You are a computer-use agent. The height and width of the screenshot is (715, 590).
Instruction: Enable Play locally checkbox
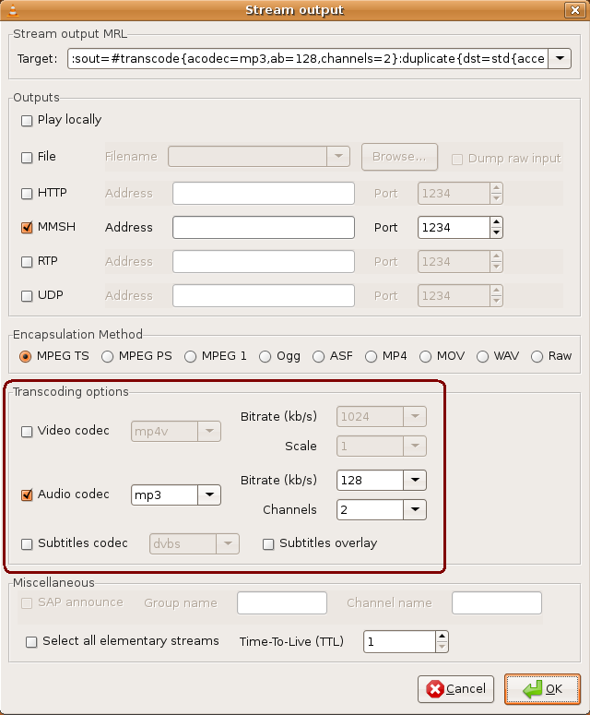pyautogui.click(x=27, y=120)
